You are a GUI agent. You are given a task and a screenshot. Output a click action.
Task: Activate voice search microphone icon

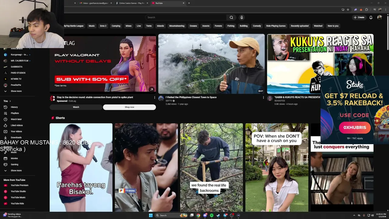242,17
